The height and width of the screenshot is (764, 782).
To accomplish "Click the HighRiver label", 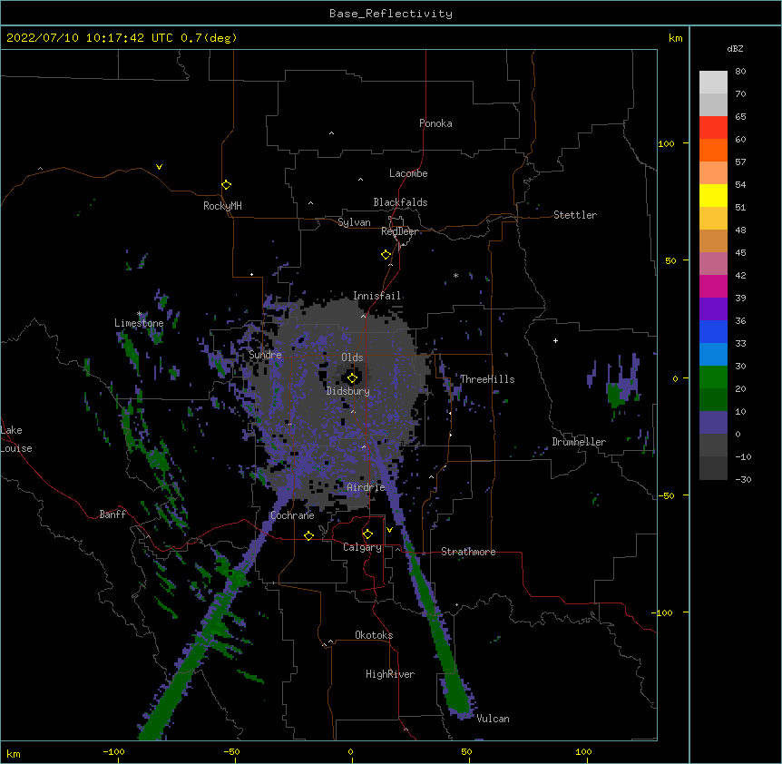I will [390, 674].
